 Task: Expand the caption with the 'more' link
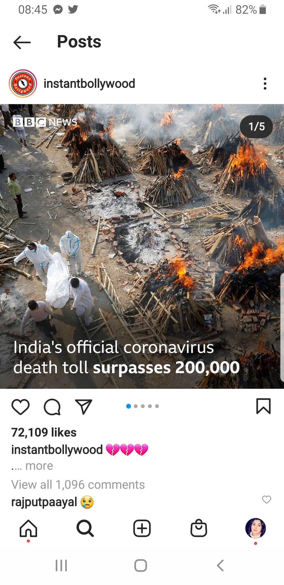tap(39, 466)
